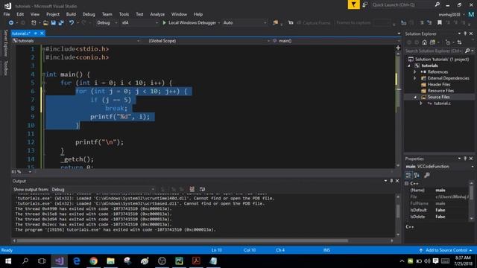Screen dimensions: 477x268
Task: Open the Debug solution configuration dropdown
Action: point(107,23)
